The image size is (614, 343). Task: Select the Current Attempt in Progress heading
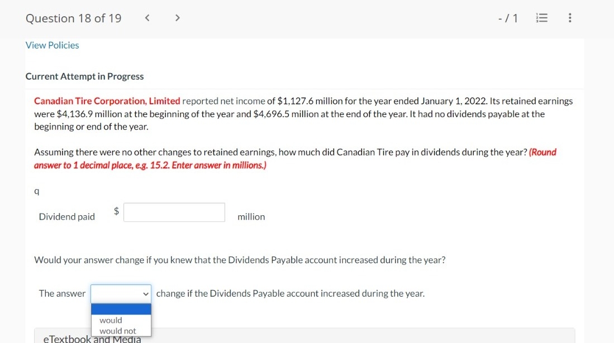click(x=85, y=76)
